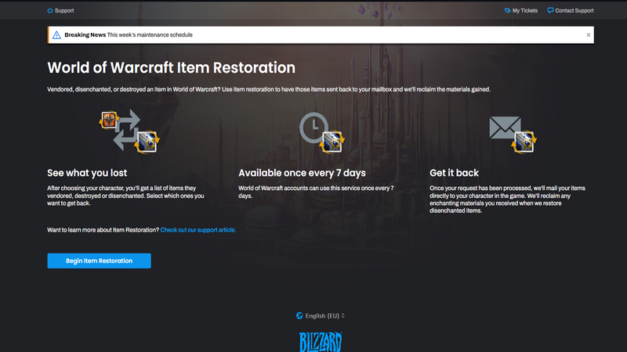Open 'This week's maintenance schedule' news
The image size is (627, 352).
[150, 35]
